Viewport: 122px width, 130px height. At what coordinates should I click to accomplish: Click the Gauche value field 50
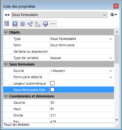[x=82, y=103]
